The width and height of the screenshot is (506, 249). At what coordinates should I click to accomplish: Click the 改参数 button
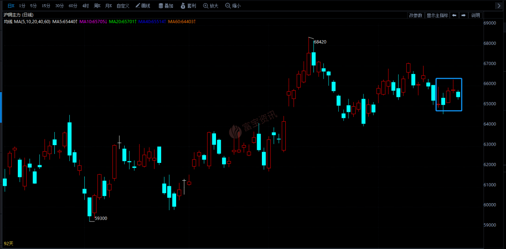416,15
